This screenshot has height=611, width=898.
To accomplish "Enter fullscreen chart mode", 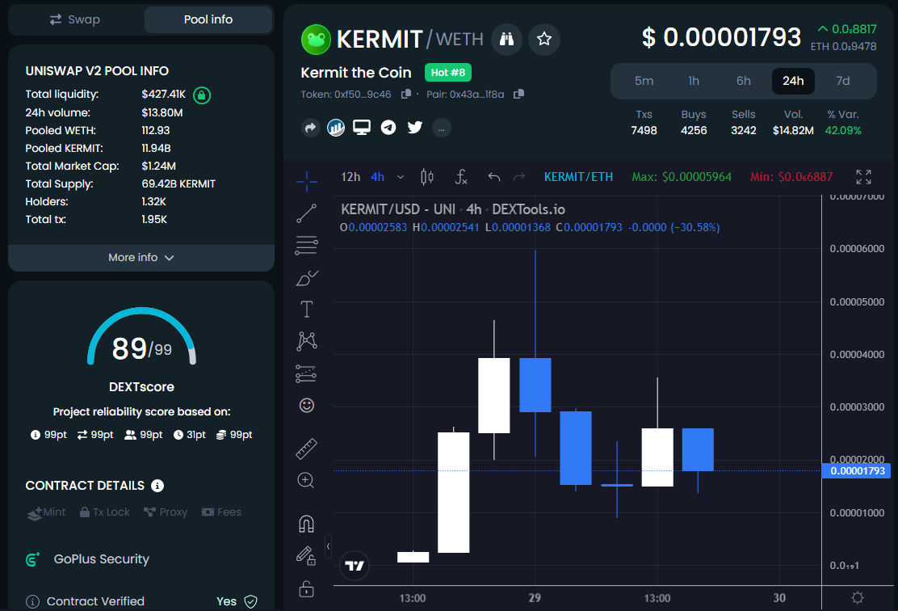I will click(x=863, y=177).
